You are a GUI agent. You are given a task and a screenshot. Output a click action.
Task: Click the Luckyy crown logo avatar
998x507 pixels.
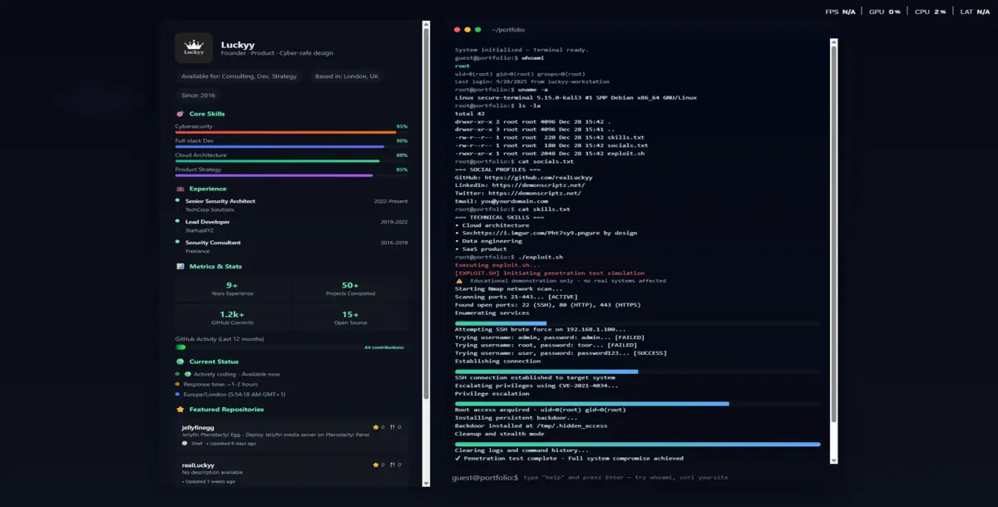[193, 48]
